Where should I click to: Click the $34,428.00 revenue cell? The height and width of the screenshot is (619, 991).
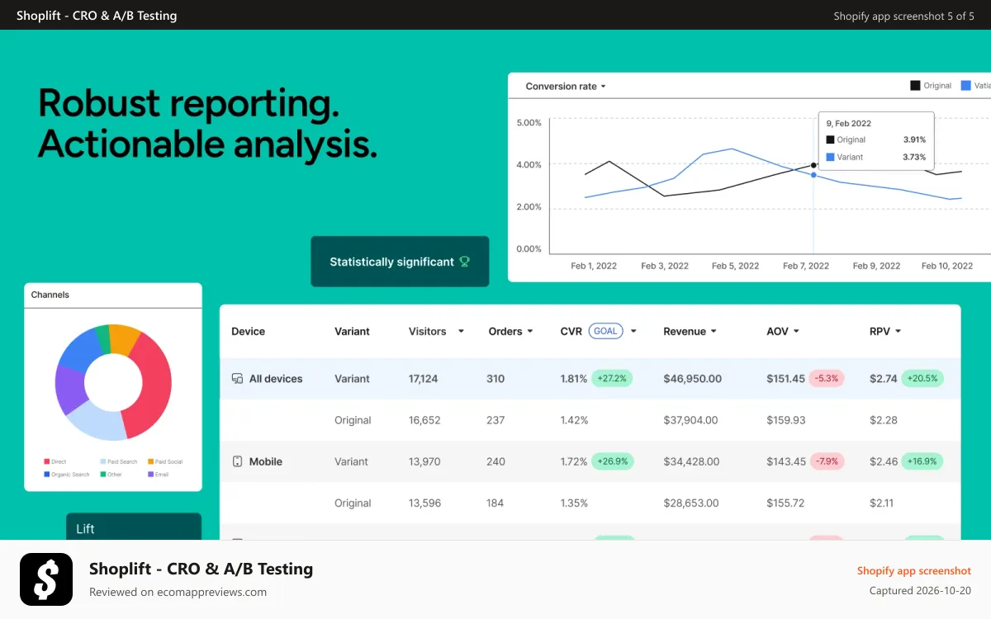[x=691, y=461]
